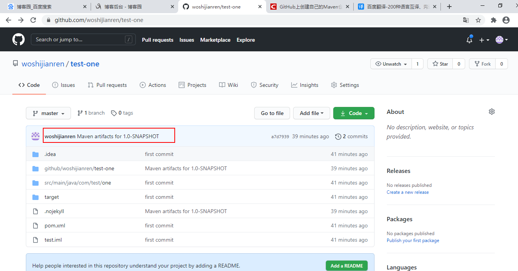Image resolution: width=518 pixels, height=271 pixels.
Task: Open a new browser tab
Action: click(449, 7)
